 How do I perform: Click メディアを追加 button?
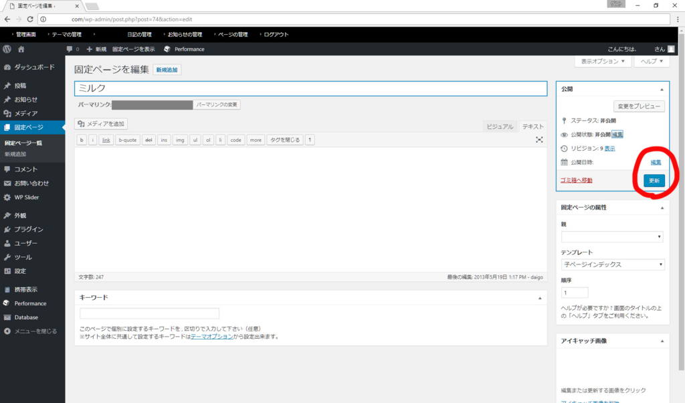click(101, 124)
